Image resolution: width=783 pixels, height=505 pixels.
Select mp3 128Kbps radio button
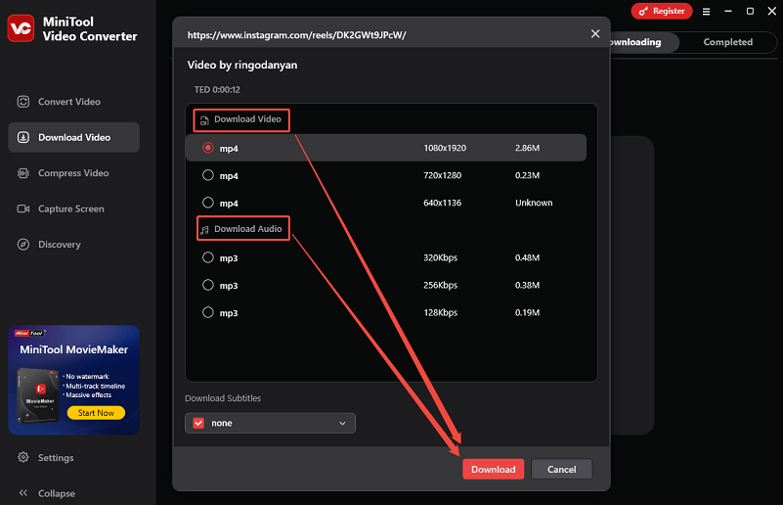pos(208,312)
